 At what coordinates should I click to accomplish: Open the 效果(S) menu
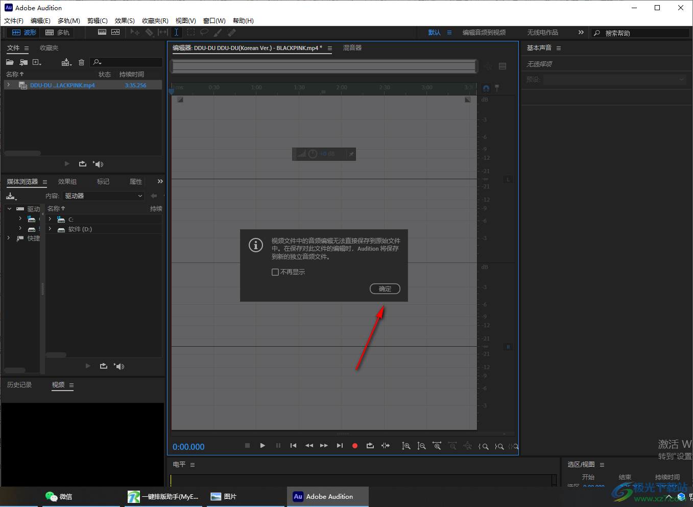125,21
